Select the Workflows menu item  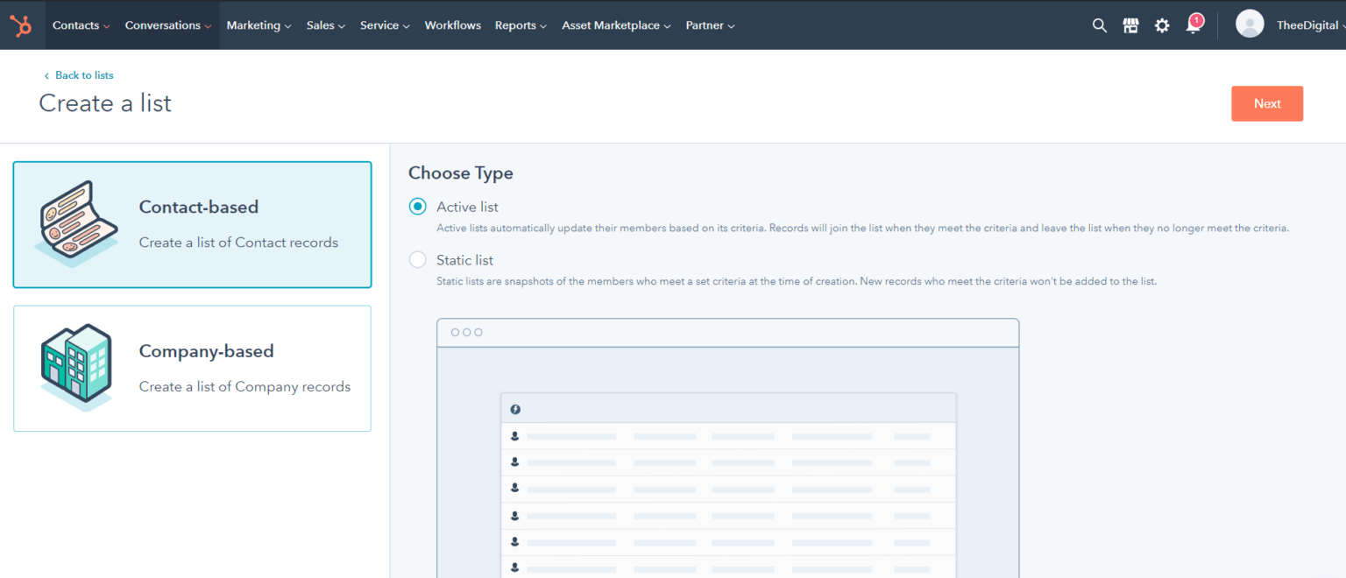452,25
